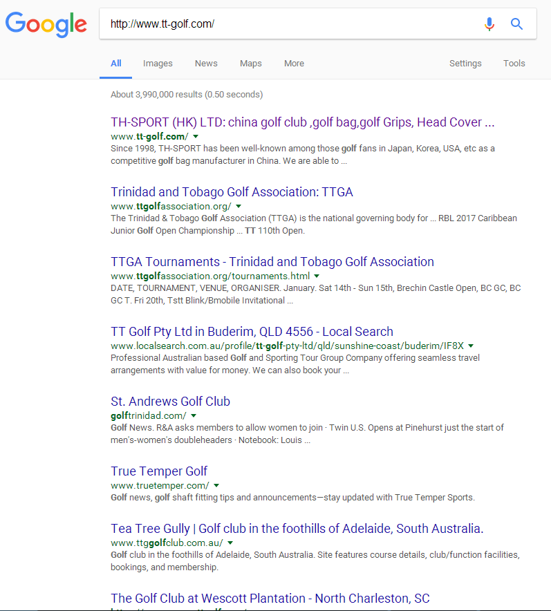Click the Google logo

[46, 24]
